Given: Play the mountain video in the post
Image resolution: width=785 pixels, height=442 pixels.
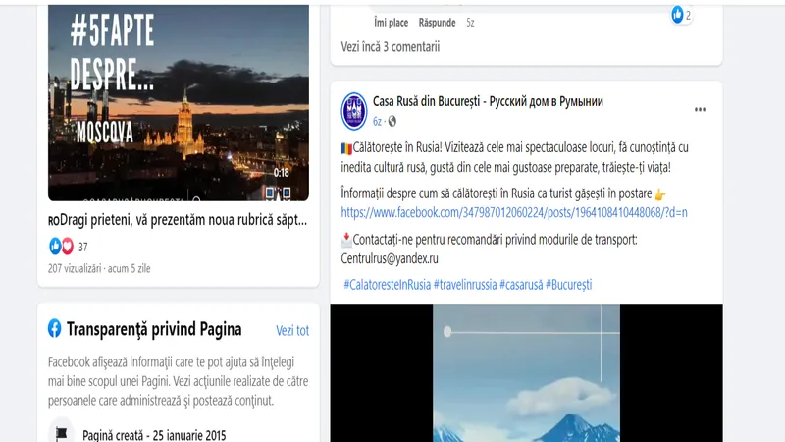Looking at the screenshot, I should 526,373.
